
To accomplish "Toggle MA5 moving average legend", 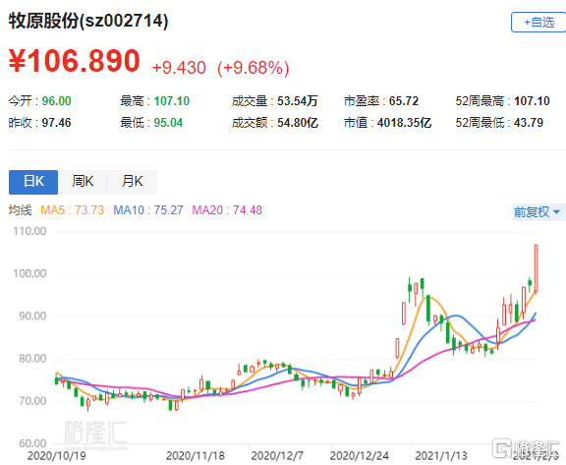I will 72,210.
